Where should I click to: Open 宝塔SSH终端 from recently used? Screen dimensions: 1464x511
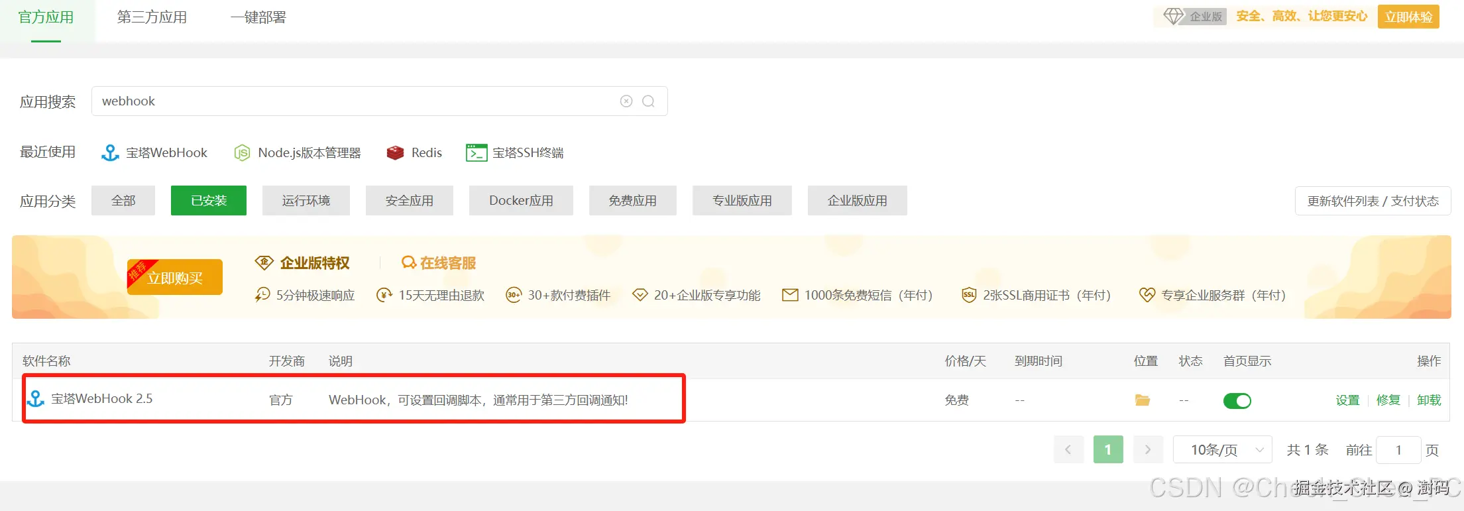point(515,153)
